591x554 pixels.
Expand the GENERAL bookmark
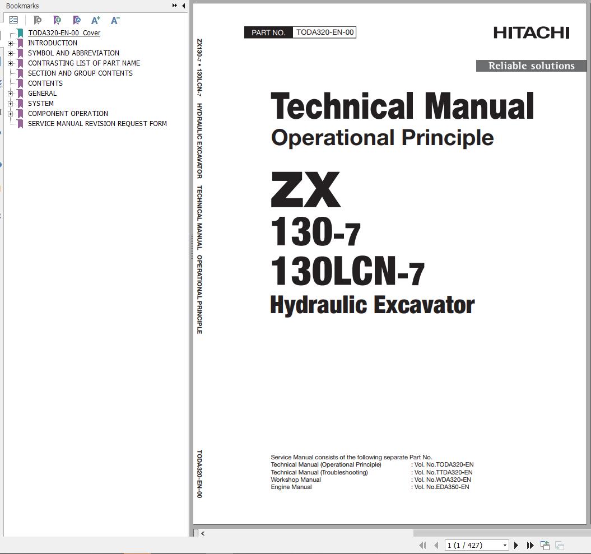(10, 94)
